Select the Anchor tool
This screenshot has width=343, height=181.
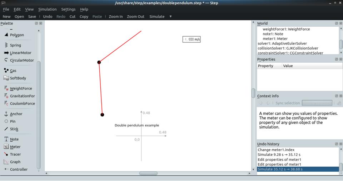pyautogui.click(x=16, y=114)
